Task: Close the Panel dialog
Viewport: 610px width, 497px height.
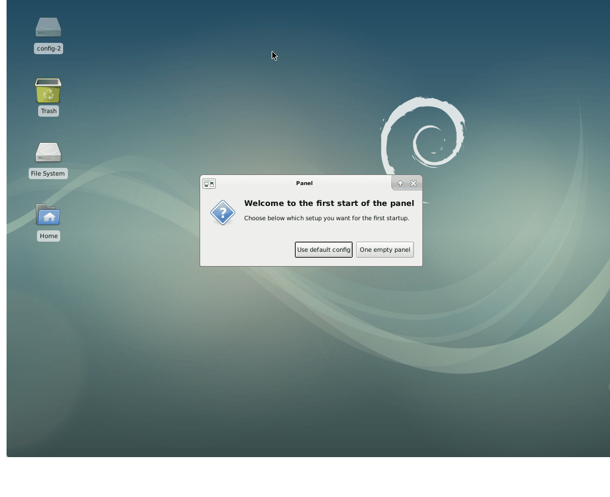Action: coord(413,183)
